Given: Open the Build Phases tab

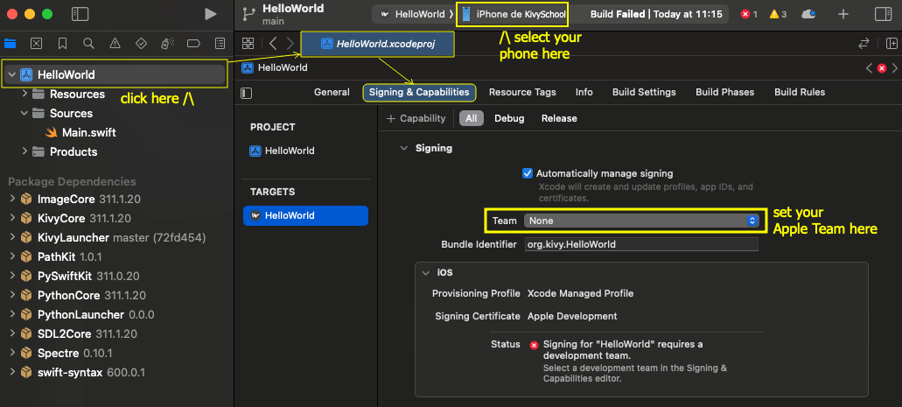Looking at the screenshot, I should (724, 92).
